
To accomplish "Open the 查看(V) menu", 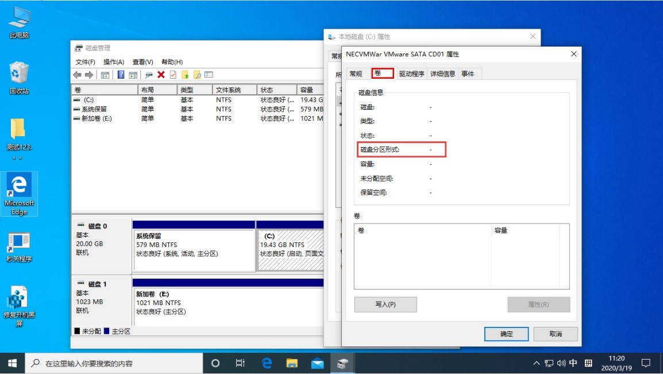I will click(x=143, y=62).
